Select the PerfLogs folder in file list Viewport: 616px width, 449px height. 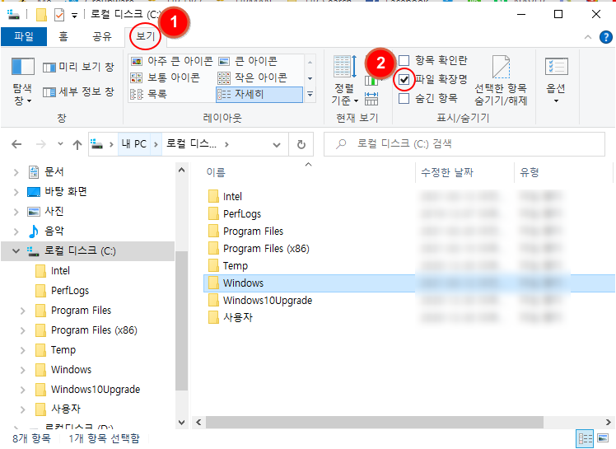pyautogui.click(x=242, y=214)
